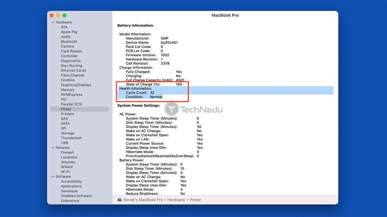Choose FireWire from the Hardware list
This screenshot has width=387, height=217.
click(x=68, y=80)
